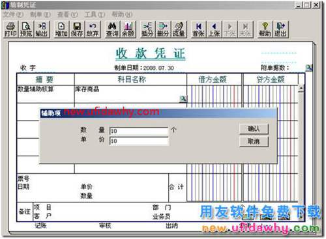Image resolution: width=326 pixels, height=239 pixels.
Task: Click the 数量 input field
Action: [x=139, y=131]
